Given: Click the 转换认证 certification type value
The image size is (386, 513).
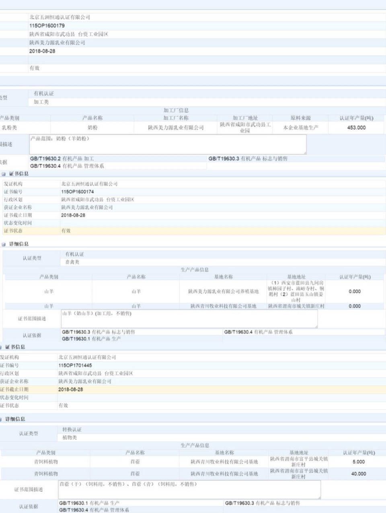Looking at the screenshot, I should click(73, 430).
